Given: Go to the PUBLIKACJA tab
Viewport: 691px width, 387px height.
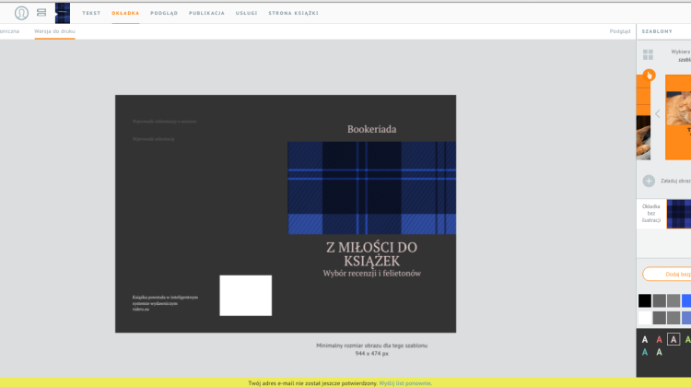Looking at the screenshot, I should coord(206,13).
